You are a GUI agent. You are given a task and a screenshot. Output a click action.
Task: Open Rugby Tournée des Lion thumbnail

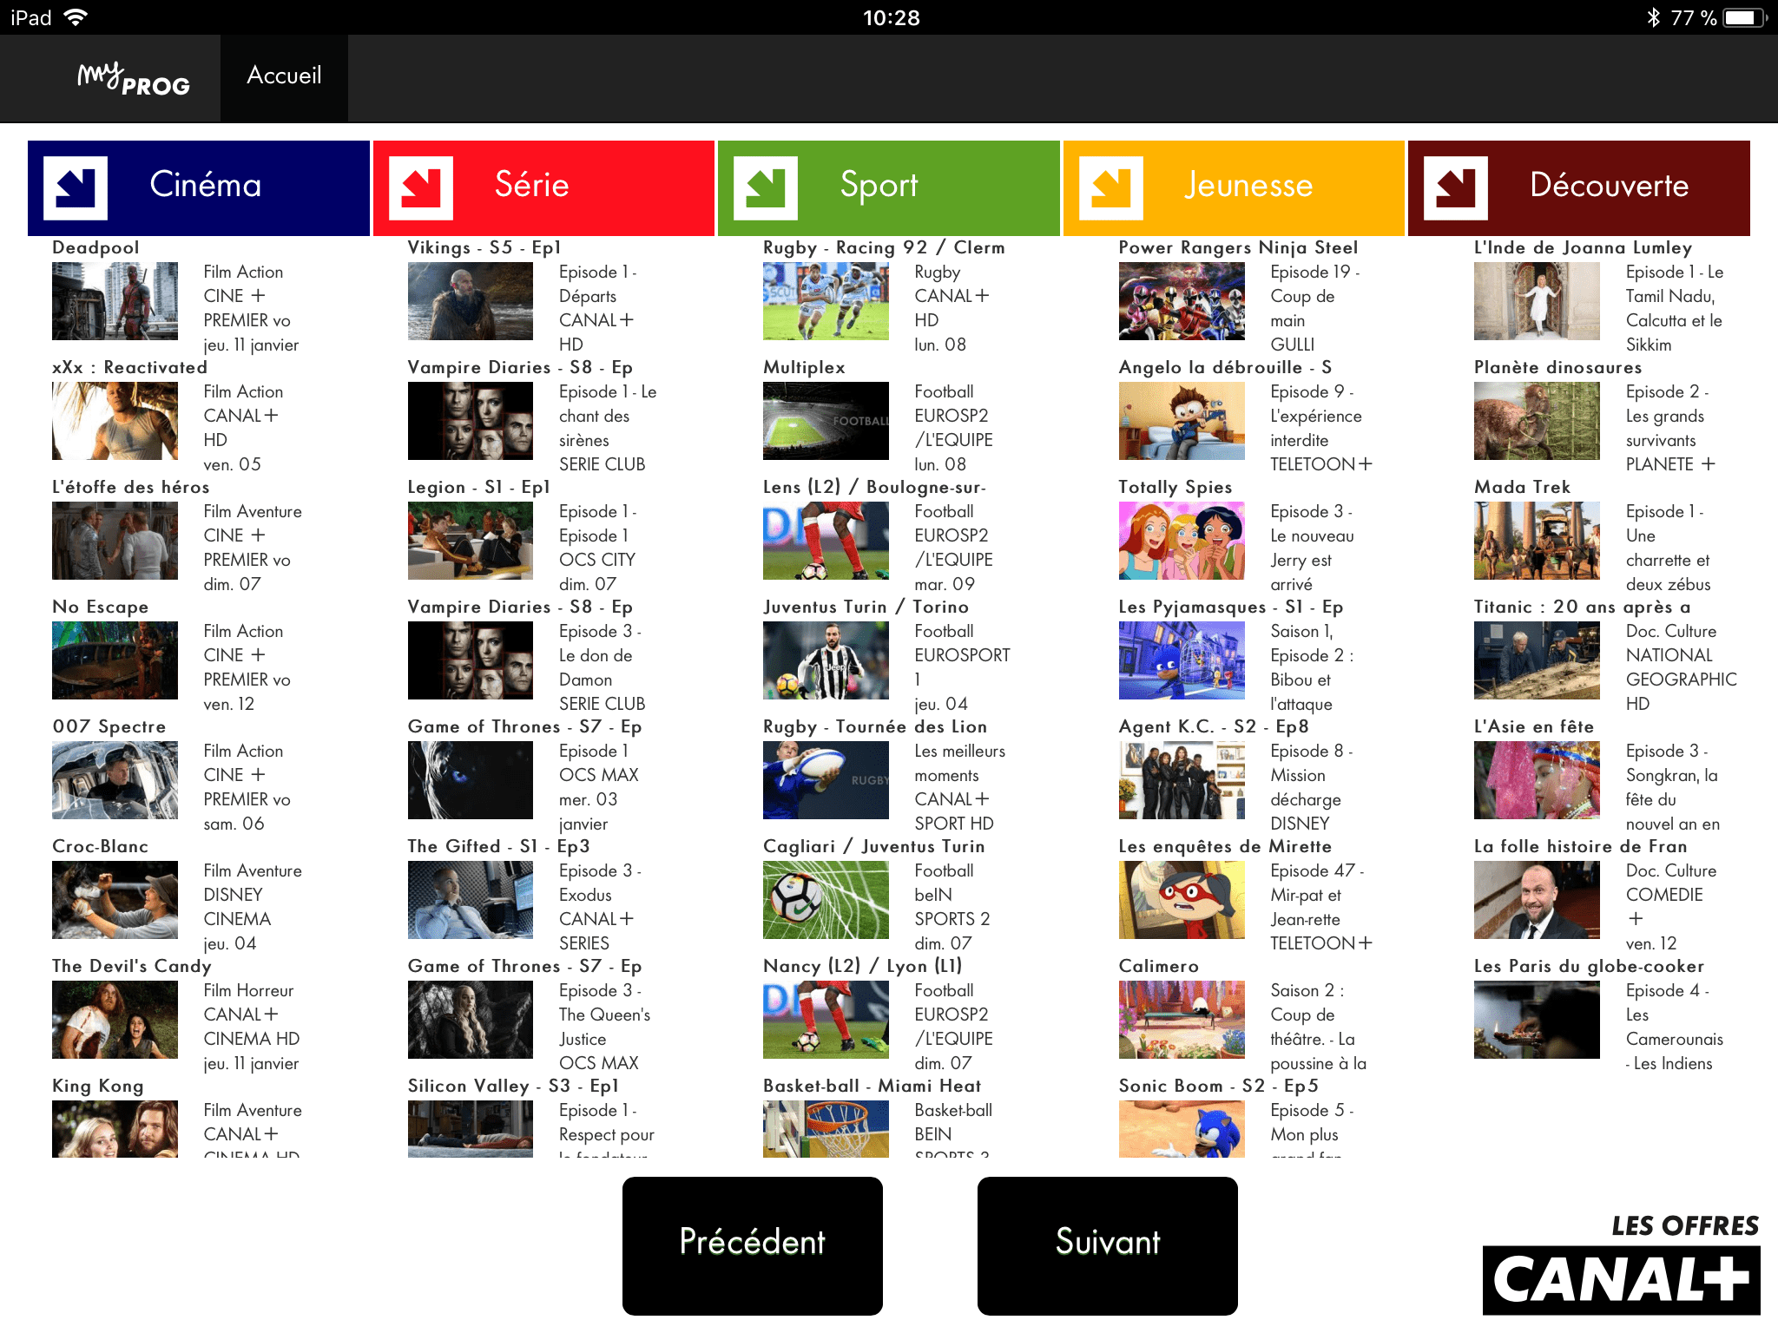(x=826, y=780)
